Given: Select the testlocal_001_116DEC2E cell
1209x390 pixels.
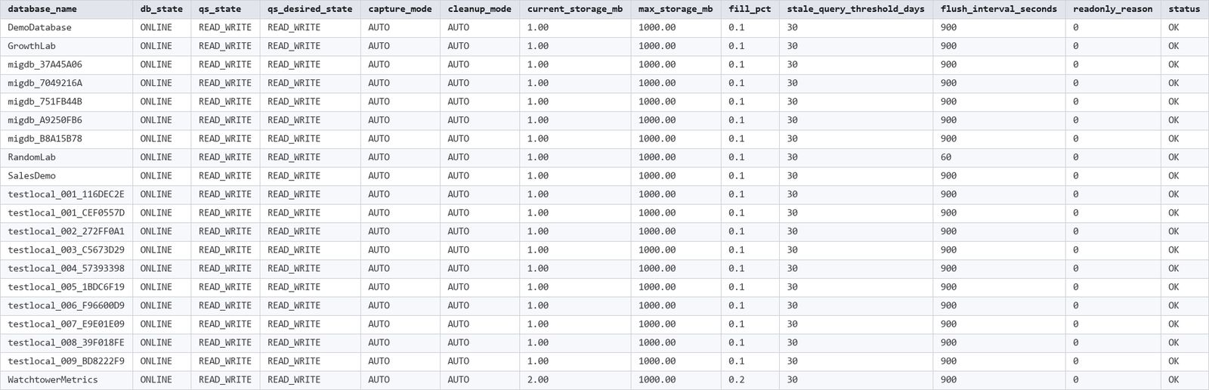Looking at the screenshot, I should point(66,194).
